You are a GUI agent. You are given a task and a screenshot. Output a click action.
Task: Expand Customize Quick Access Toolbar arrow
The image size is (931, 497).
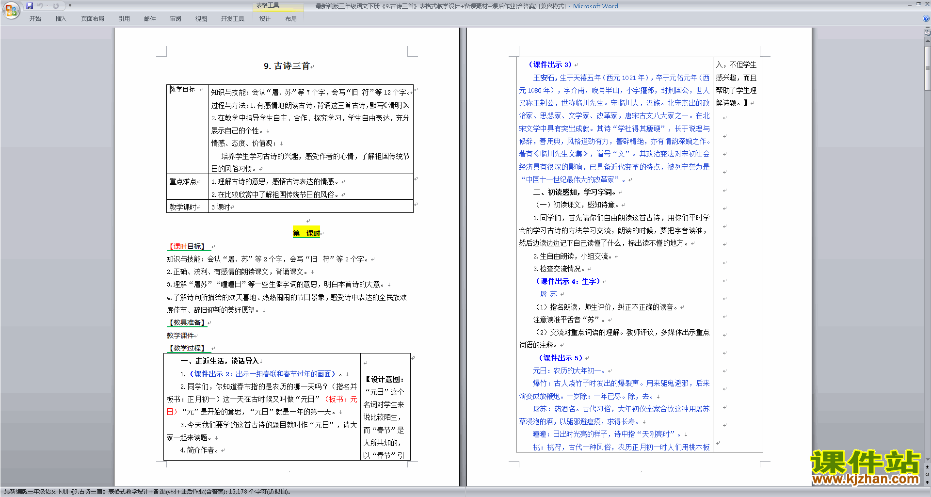pos(70,6)
